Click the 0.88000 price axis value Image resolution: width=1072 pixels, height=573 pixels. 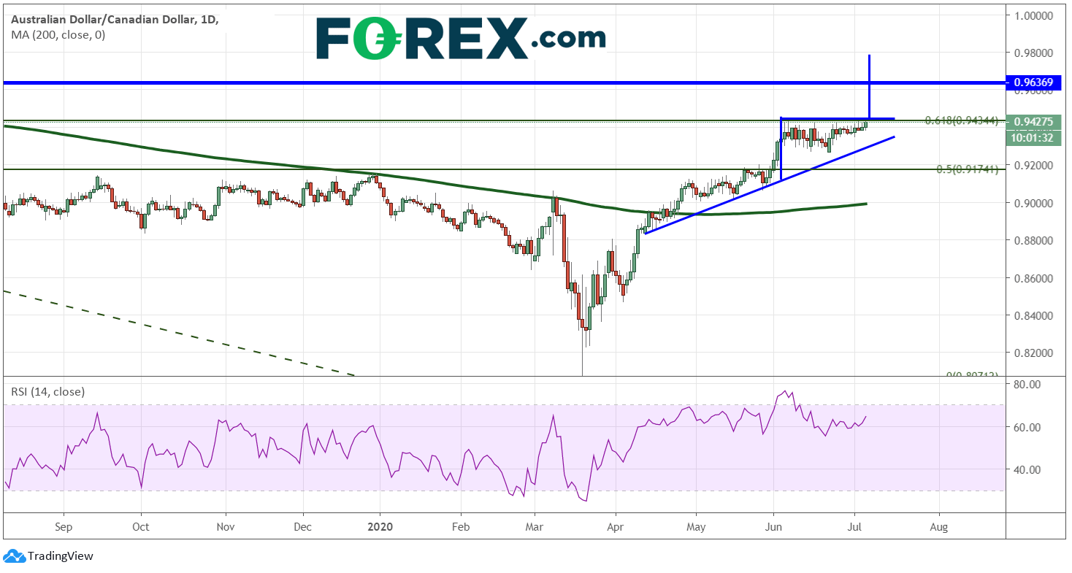coord(1033,240)
